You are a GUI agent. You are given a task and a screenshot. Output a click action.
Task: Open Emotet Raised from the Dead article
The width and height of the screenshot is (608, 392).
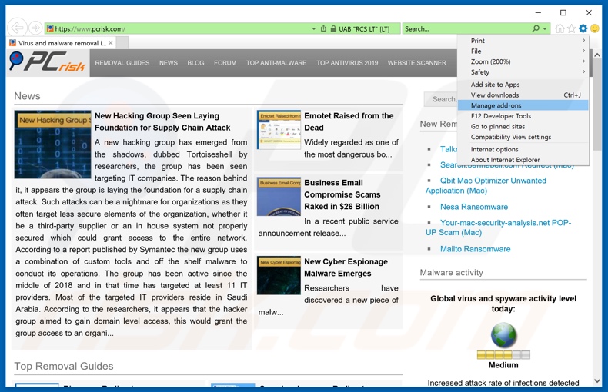[349, 121]
